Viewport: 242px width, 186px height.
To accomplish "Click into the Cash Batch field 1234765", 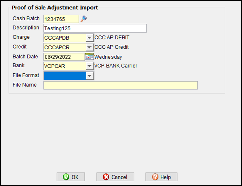I will 61,19.
